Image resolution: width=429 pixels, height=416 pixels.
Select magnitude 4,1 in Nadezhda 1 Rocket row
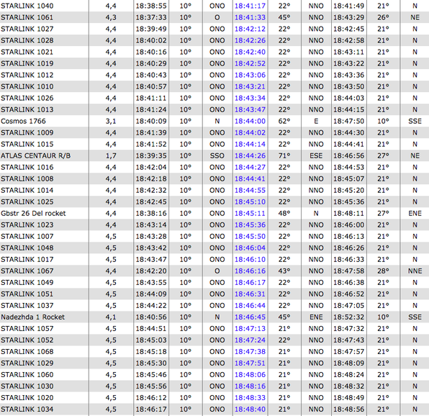point(111,317)
